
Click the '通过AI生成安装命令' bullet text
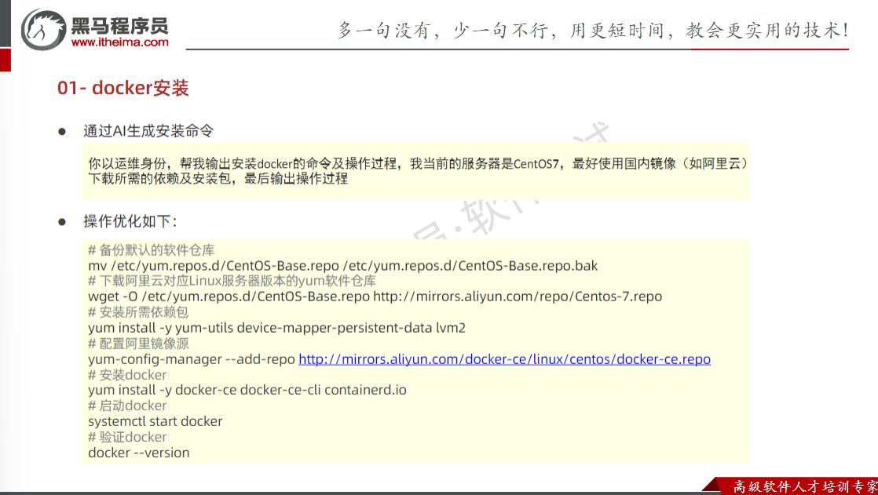coord(148,131)
